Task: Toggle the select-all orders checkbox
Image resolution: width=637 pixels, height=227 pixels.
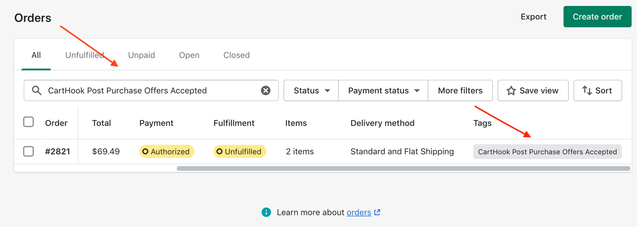Action: [28, 122]
